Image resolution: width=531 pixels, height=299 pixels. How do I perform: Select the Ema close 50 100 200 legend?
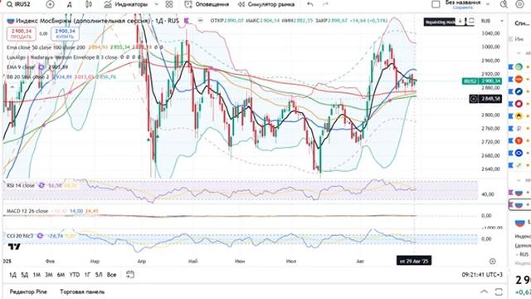[46, 47]
